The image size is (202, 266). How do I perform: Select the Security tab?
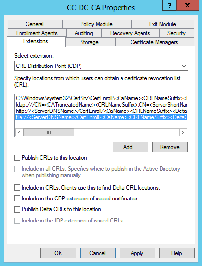(x=177, y=33)
